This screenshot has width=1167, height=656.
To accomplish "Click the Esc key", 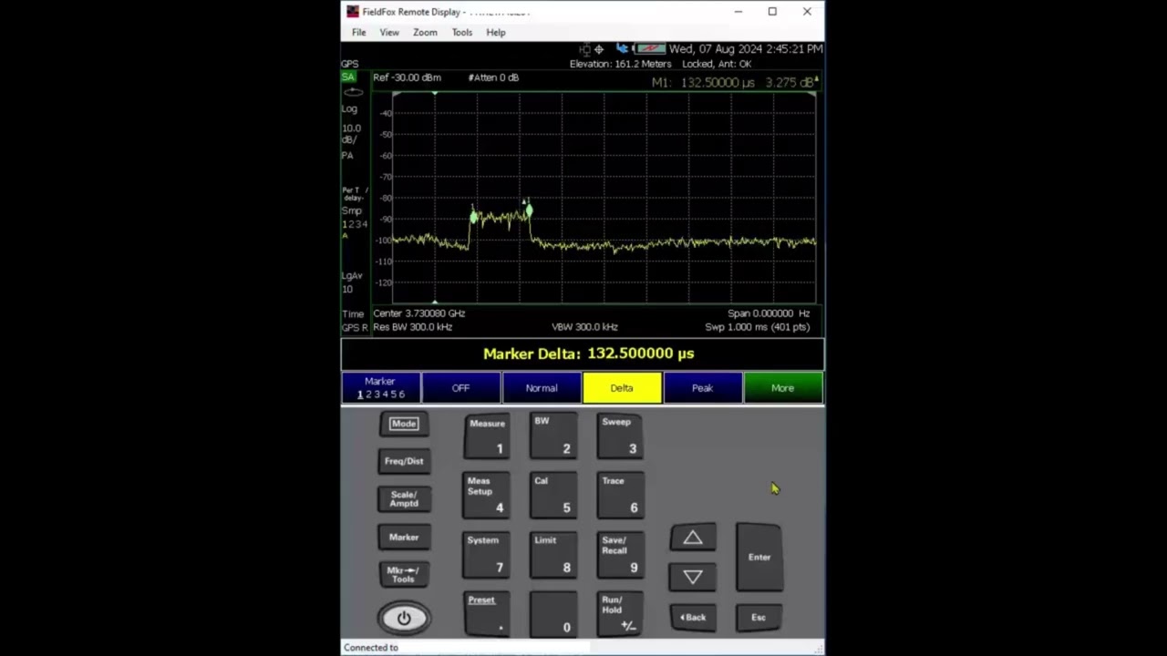I will point(759,617).
